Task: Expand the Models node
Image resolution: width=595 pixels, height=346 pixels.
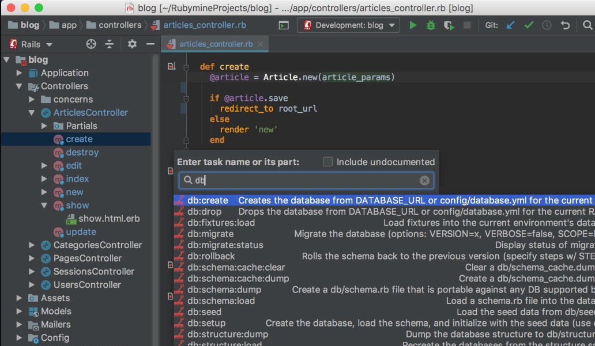Action: click(x=19, y=311)
